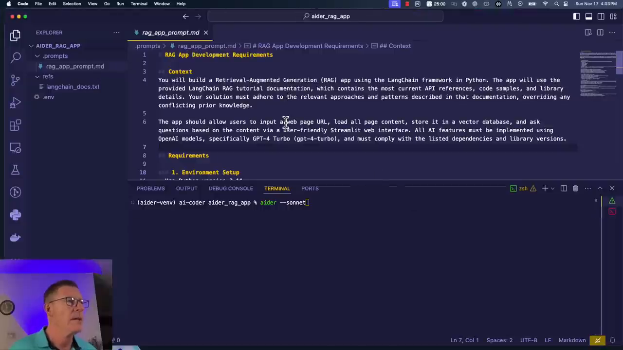Screen dimensions: 623x350
Task: Add a new terminal with plus icon
Action: click(x=545, y=188)
